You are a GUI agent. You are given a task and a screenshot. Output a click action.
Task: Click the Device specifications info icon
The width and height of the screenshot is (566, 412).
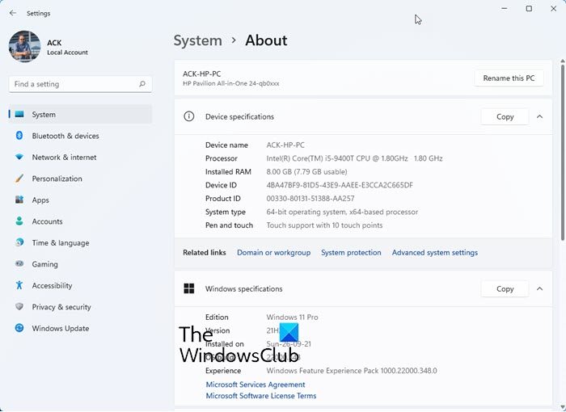(188, 116)
